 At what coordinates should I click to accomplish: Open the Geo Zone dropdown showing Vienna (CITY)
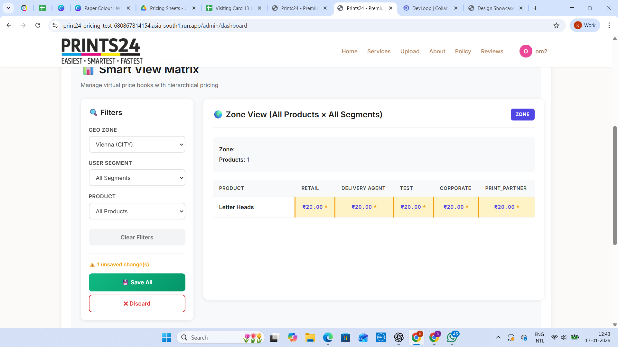point(137,144)
